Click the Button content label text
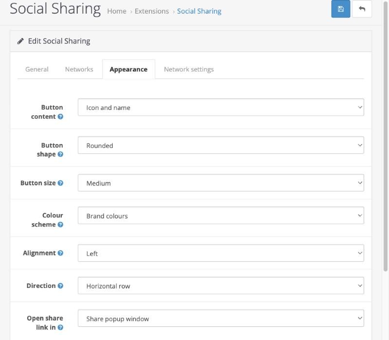Screen dimensions: 389x340 click(x=47, y=112)
